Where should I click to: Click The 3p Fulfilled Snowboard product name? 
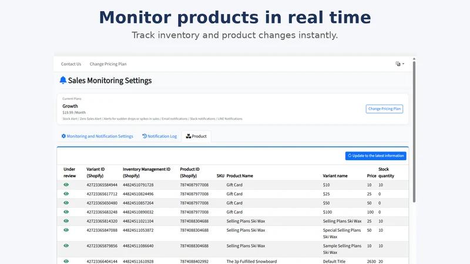coord(252,261)
